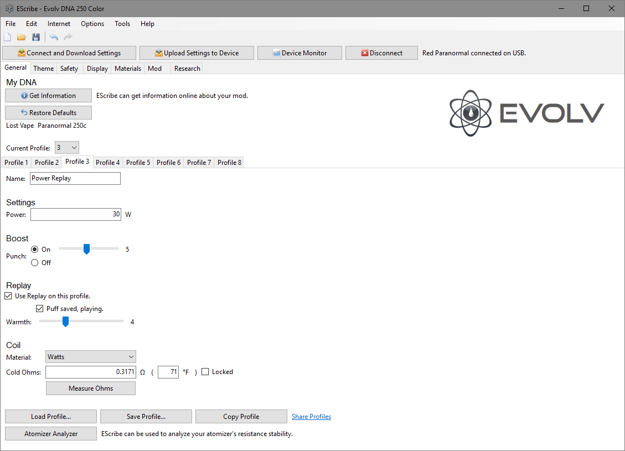Select the Profile 5 tab

(138, 163)
